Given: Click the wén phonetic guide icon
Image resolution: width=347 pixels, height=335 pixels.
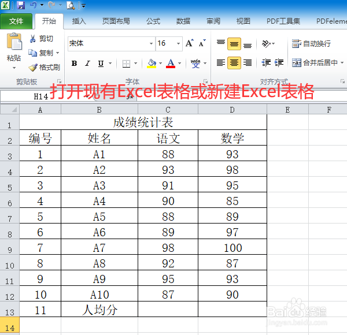Looking at the screenshot, I should pyautogui.click(x=195, y=64).
